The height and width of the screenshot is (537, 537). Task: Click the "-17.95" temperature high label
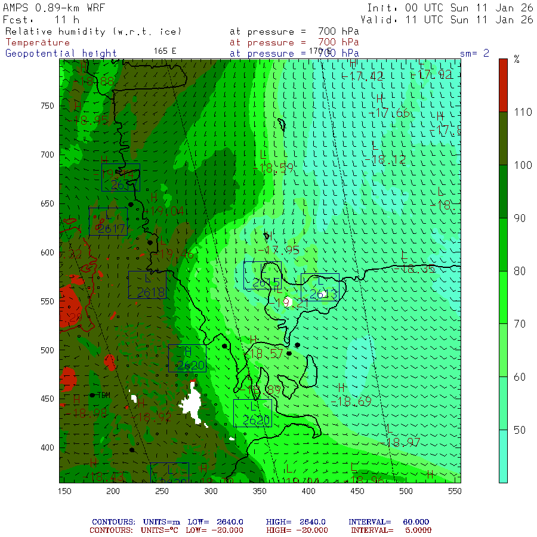click(279, 250)
